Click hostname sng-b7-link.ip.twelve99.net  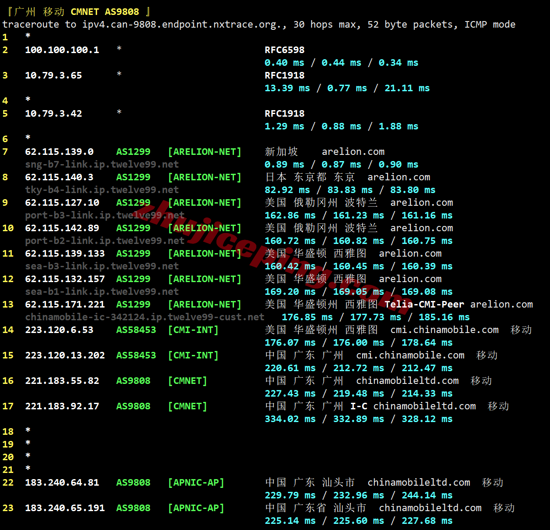pyautogui.click(x=102, y=164)
